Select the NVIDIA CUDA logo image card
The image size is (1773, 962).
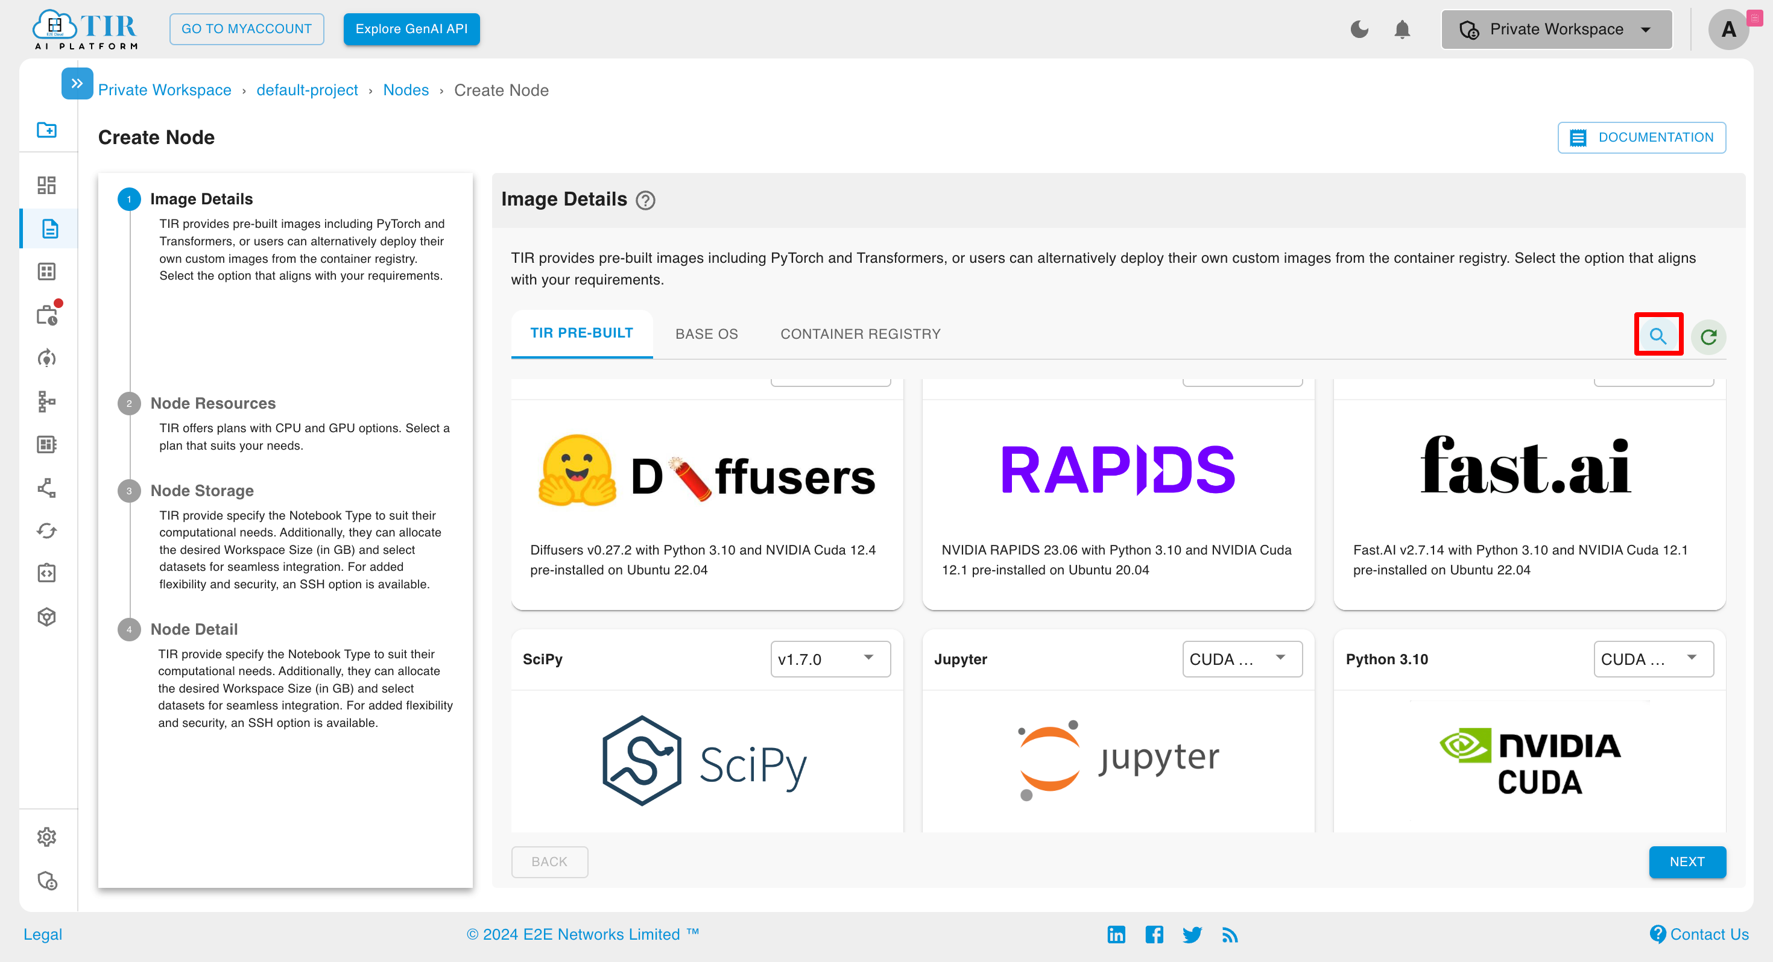pyautogui.click(x=1529, y=731)
